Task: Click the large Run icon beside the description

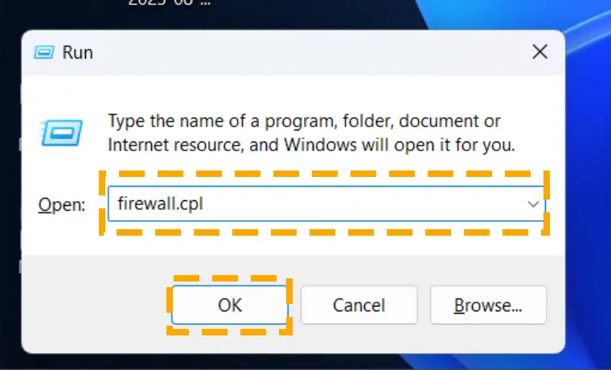Action: point(61,133)
